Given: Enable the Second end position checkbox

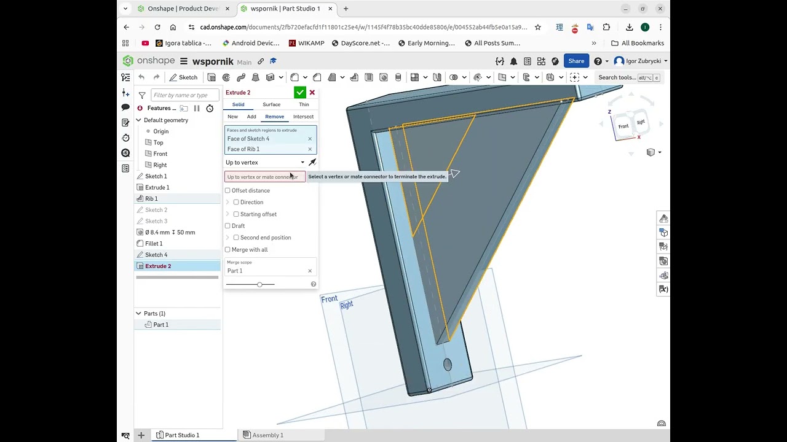Looking at the screenshot, I should coord(236,238).
